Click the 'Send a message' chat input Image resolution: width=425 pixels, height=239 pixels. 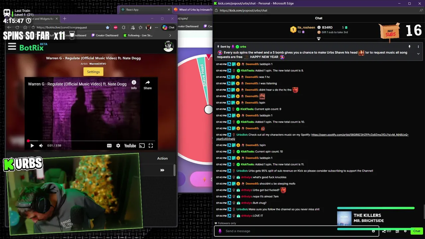click(x=297, y=231)
